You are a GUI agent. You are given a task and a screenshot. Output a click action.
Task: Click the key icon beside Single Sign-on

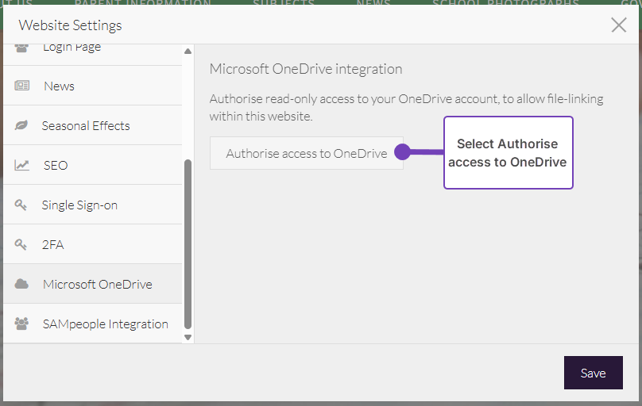21,205
